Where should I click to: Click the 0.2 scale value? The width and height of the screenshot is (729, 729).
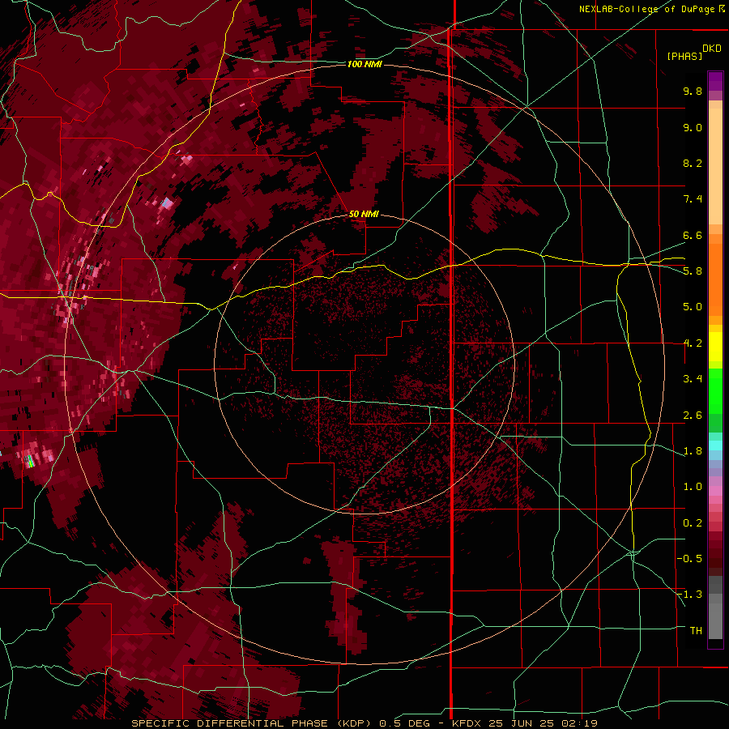pyautogui.click(x=693, y=523)
